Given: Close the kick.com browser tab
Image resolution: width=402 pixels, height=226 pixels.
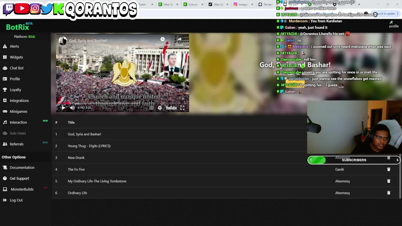Looking at the screenshot, I should 202,4.
